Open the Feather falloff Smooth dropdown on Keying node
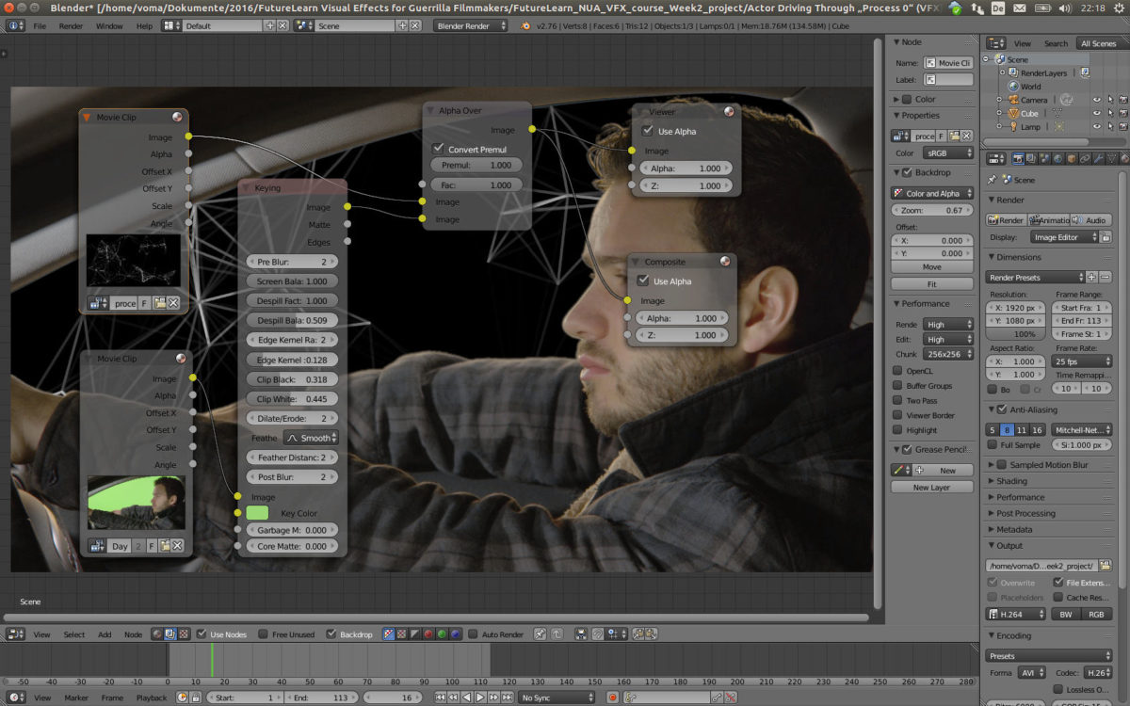The width and height of the screenshot is (1130, 706). pos(311,437)
